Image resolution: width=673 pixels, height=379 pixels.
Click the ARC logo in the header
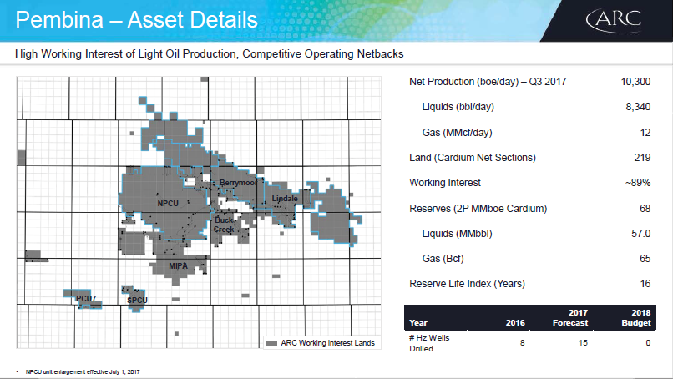click(x=614, y=20)
